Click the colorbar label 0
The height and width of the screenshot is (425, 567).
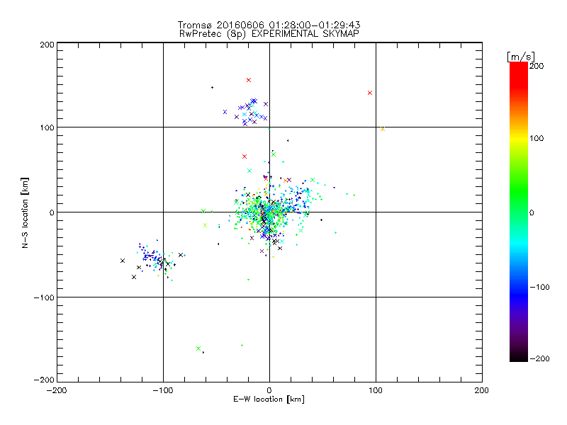click(532, 212)
